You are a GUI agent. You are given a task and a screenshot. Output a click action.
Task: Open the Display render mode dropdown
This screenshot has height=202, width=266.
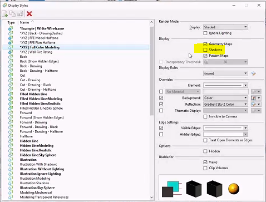225,27
